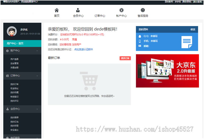The width and height of the screenshot is (204, 139).
Task: Open 我的评论 in the sidebar
Action: [14, 101]
